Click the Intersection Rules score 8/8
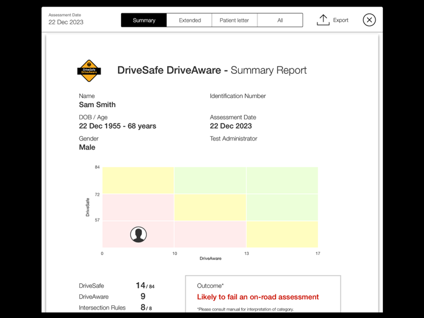This screenshot has height=318, width=424. pos(146,308)
